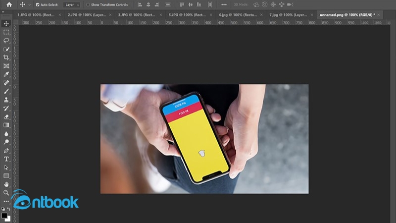Align horizontal centers in the options bar

[x=148, y=4]
